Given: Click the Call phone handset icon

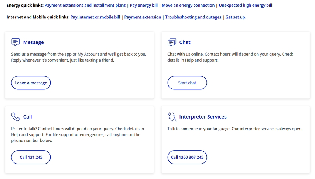Looking at the screenshot, I should pos(16,117).
